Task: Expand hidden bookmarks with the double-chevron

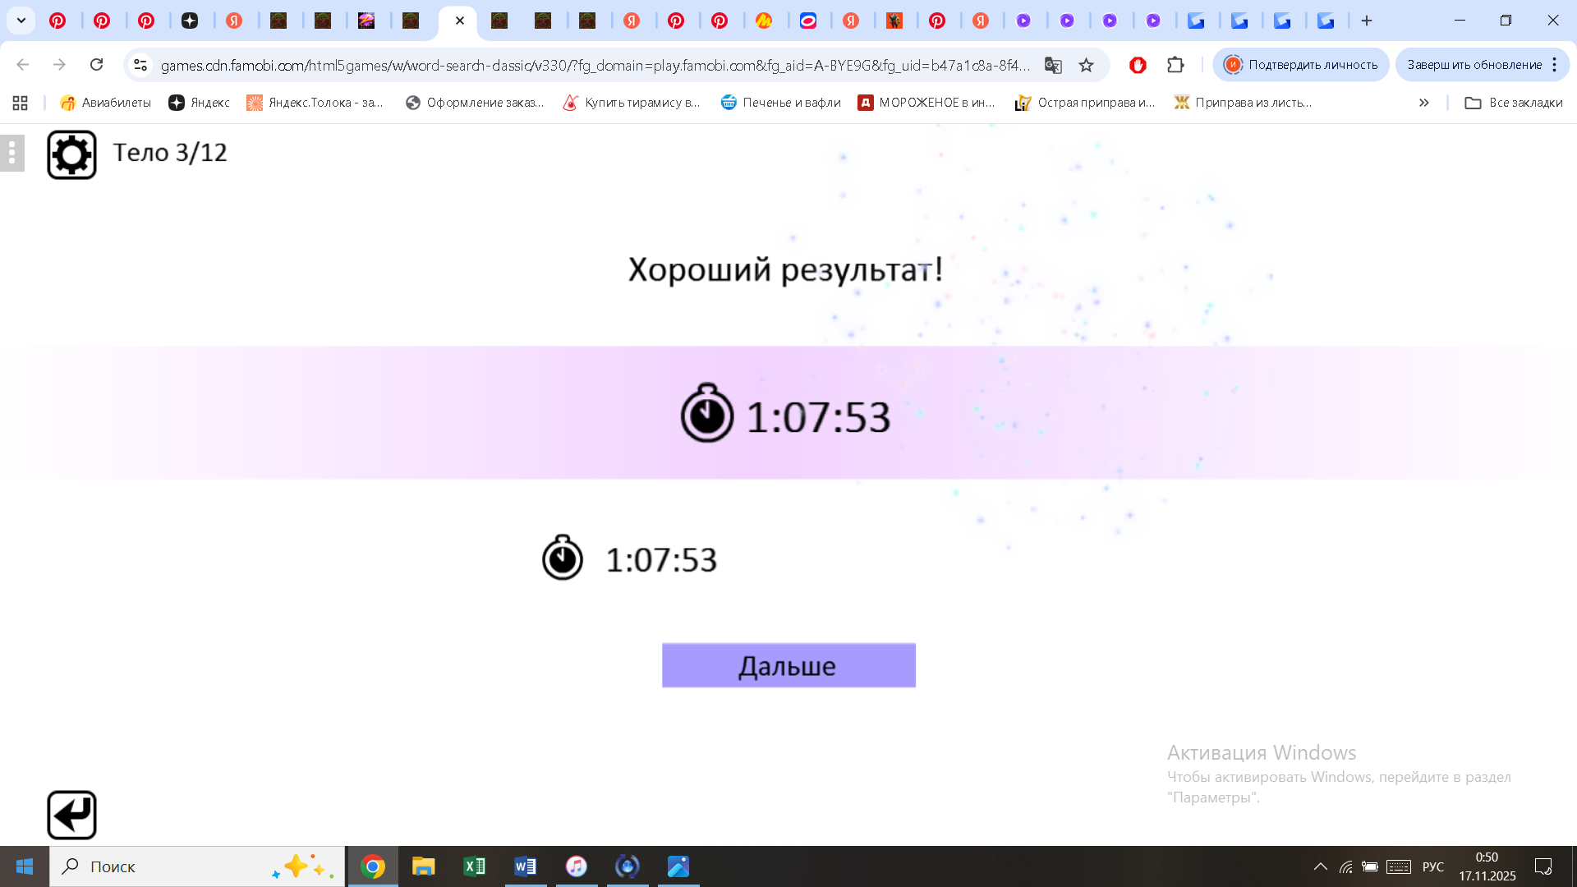Action: pyautogui.click(x=1423, y=103)
